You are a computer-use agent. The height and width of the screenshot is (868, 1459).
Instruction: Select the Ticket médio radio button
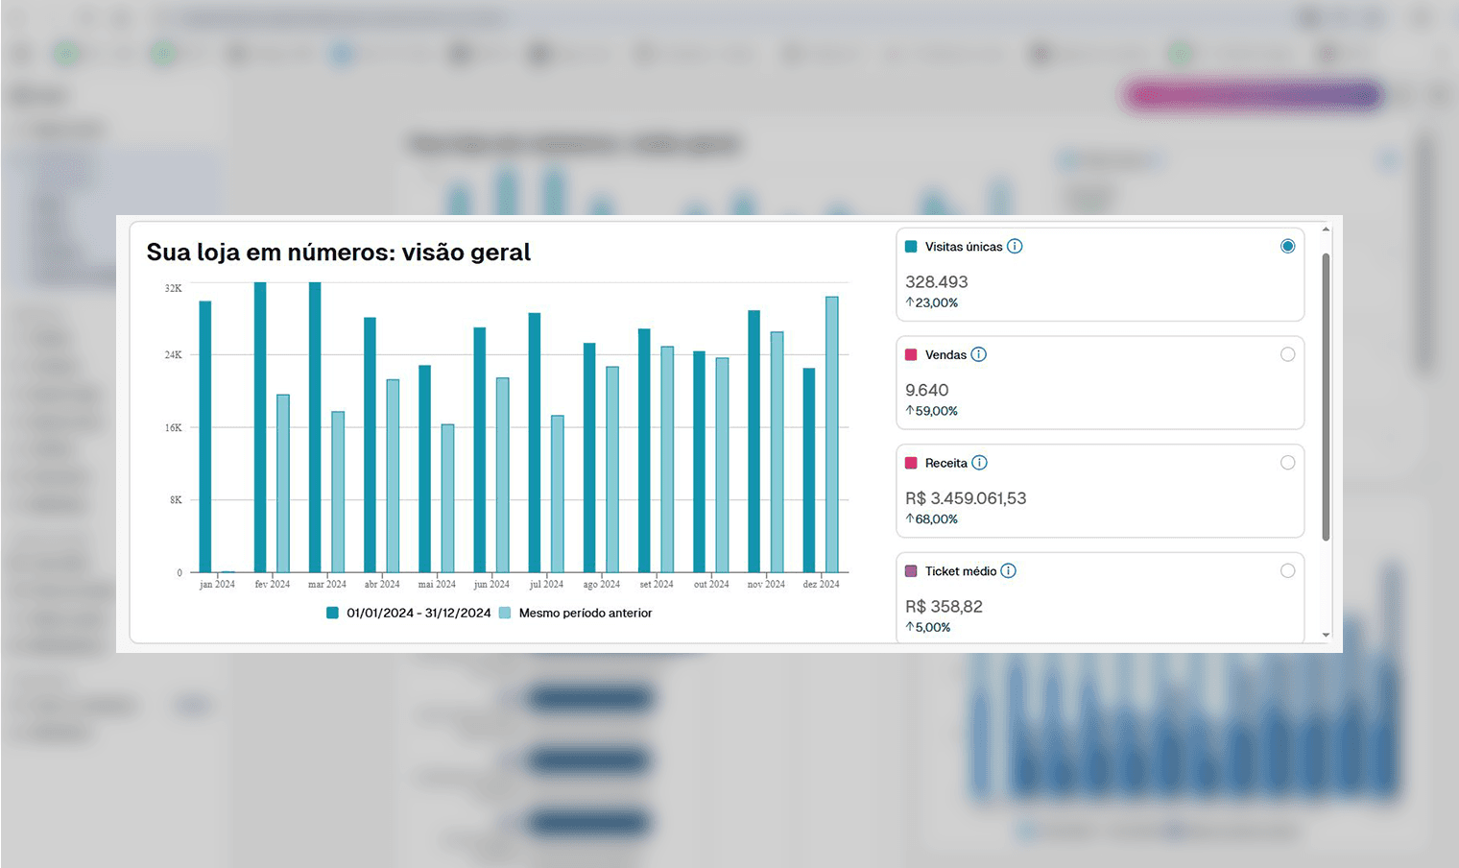1287,571
